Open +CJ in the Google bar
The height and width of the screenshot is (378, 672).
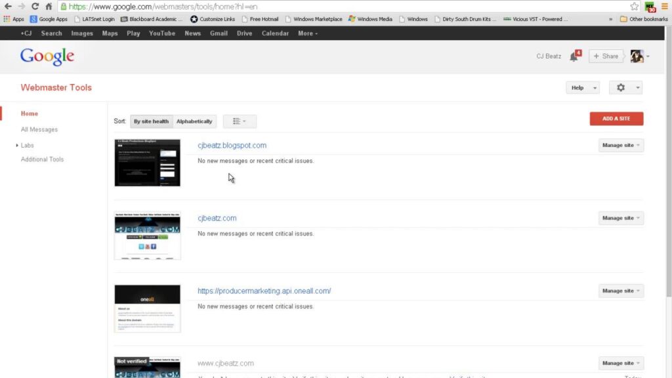pos(26,33)
